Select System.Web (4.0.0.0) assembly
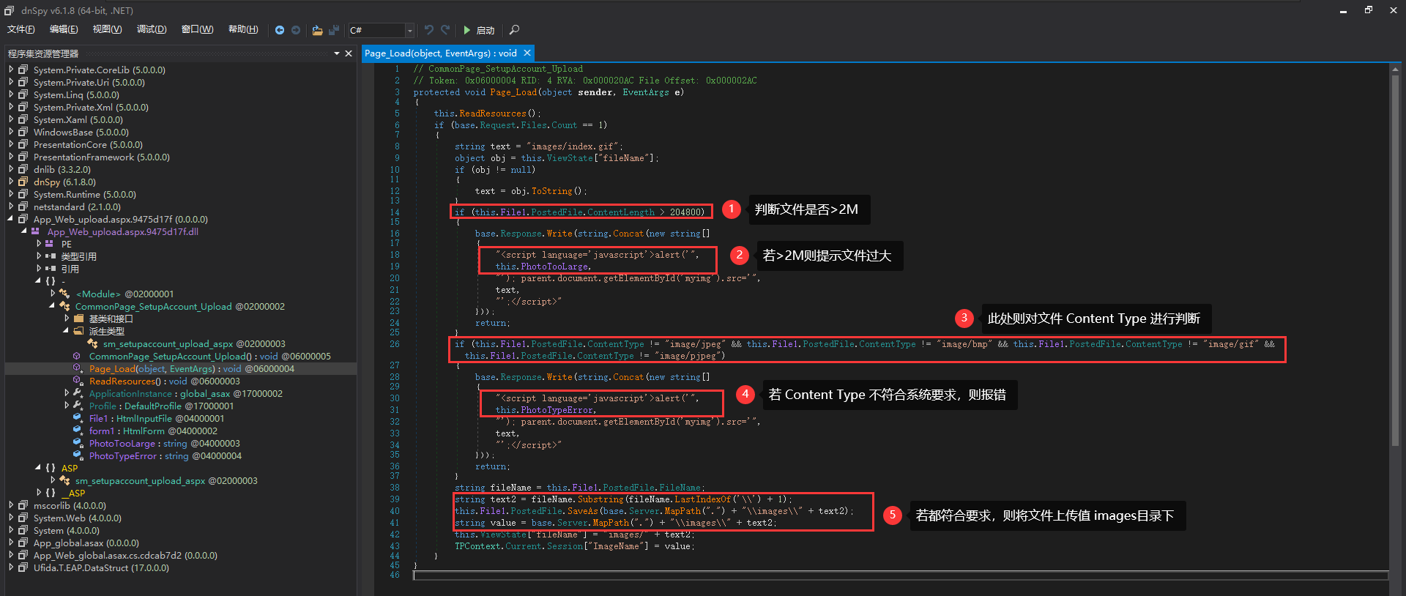This screenshot has width=1406, height=596. 78,518
